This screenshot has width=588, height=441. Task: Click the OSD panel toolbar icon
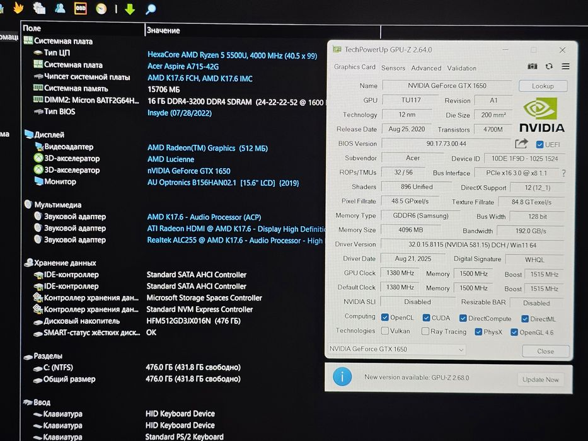(80, 8)
